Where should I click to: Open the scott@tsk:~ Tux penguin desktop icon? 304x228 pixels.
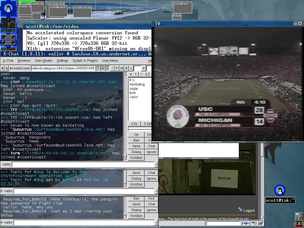pyautogui.click(x=280, y=190)
